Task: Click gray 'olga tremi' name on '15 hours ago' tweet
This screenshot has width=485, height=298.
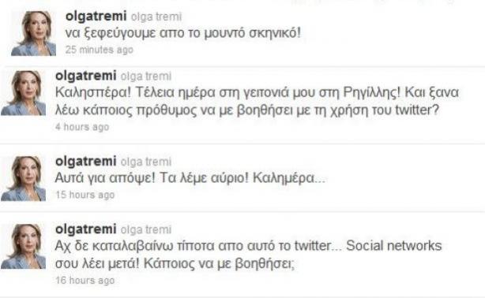Action: tap(146, 162)
